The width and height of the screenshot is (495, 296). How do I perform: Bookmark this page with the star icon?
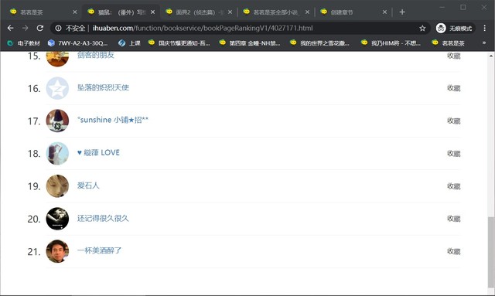click(x=422, y=29)
